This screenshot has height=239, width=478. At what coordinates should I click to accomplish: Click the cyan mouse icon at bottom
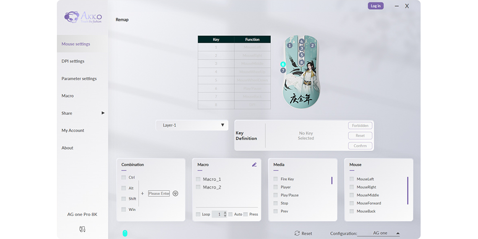[125, 233]
